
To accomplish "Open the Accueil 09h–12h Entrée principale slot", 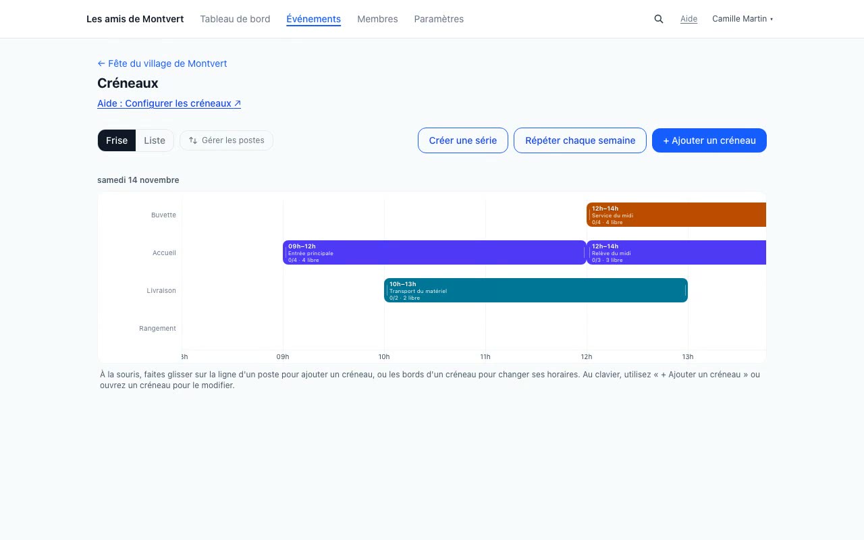I will [x=435, y=252].
